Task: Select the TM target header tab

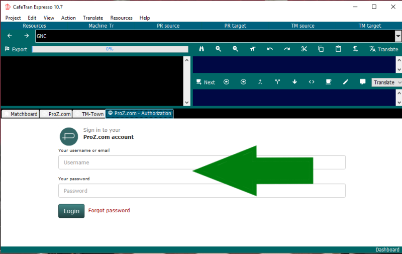Action: pyautogui.click(x=370, y=26)
